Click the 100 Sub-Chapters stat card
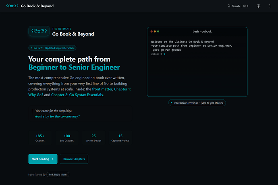Screen dimensions: 278x185 tap(67, 138)
